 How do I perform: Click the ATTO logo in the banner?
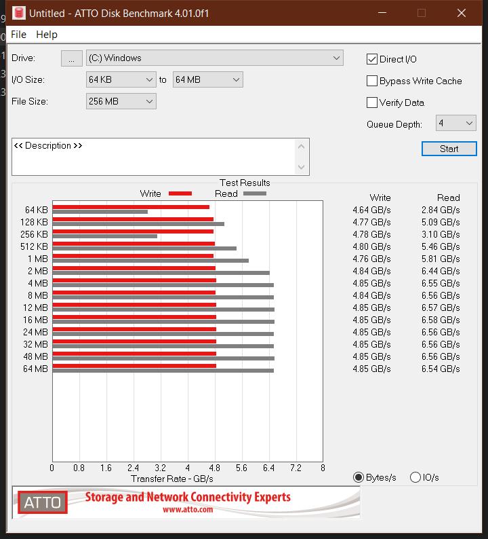43,502
